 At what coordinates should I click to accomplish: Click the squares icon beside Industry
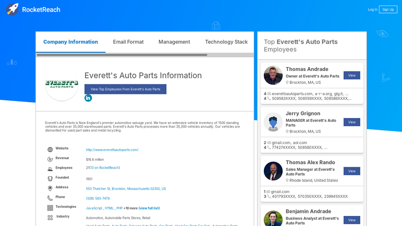(x=50, y=217)
